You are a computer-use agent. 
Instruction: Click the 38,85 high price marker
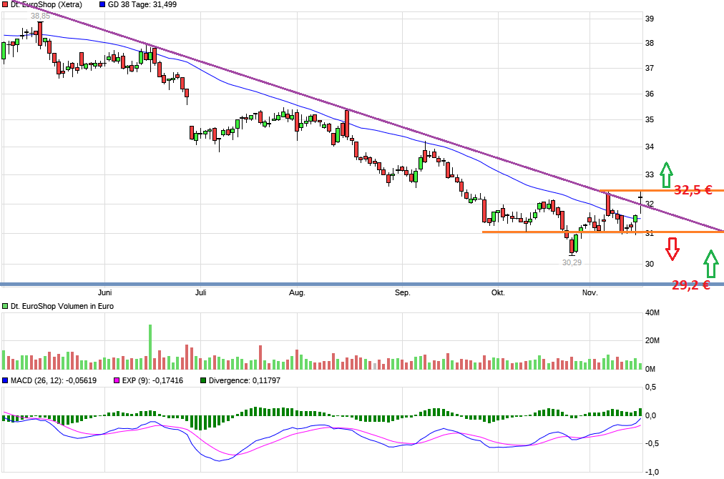(x=39, y=15)
